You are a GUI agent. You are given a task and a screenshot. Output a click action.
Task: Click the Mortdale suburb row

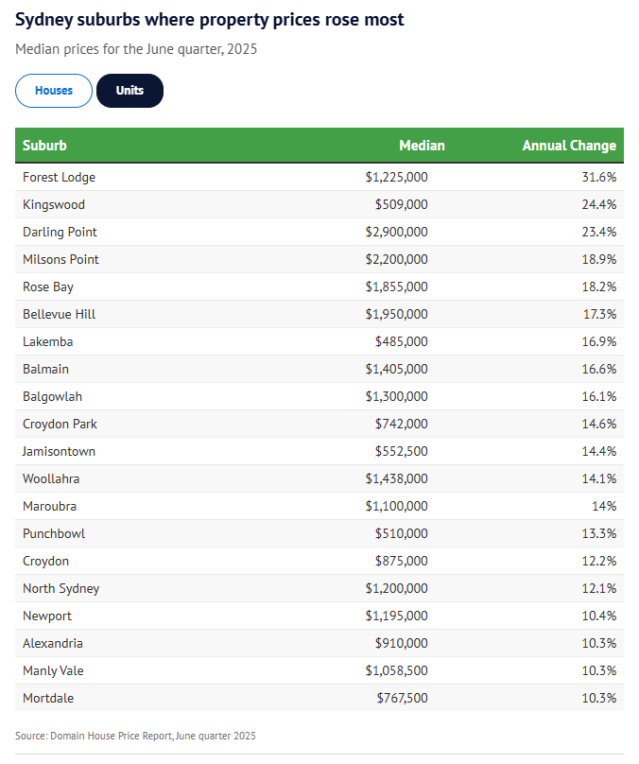point(48,698)
